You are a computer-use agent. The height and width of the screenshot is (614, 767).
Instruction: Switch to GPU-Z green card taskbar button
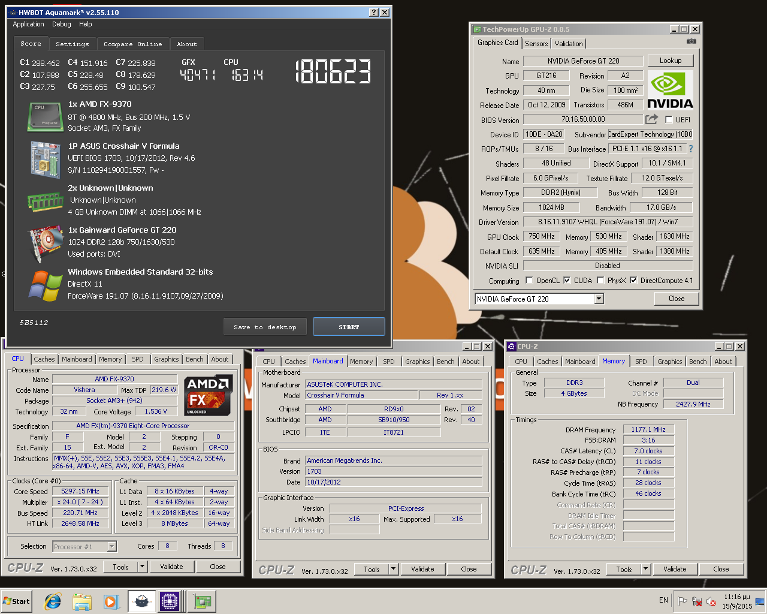[x=202, y=601]
